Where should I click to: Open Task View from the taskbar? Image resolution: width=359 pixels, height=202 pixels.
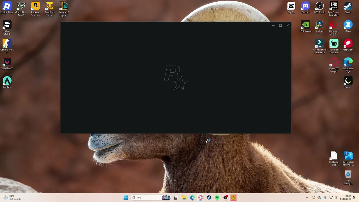[176, 198]
